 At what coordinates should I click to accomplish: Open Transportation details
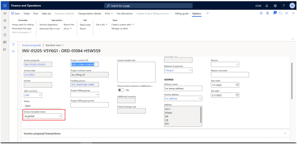(x=89, y=13)
